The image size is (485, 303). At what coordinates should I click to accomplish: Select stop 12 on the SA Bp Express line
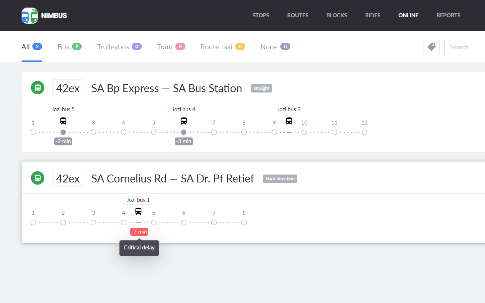364,132
